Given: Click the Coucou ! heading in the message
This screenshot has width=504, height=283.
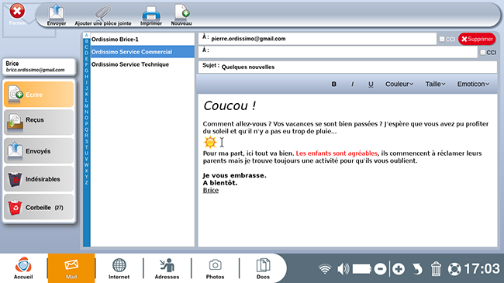Looking at the screenshot, I should 230,105.
